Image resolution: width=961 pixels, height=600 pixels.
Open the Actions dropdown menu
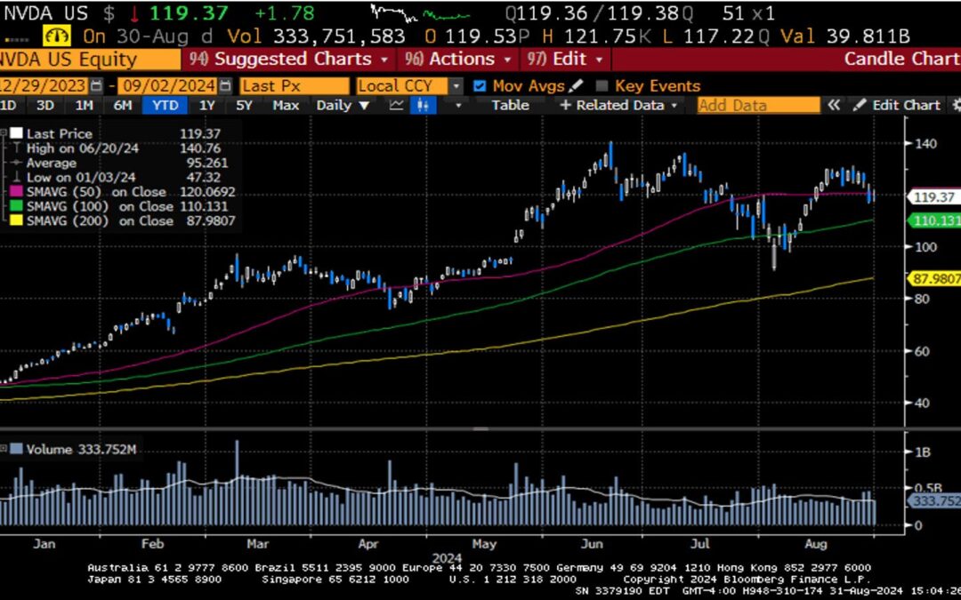point(458,59)
